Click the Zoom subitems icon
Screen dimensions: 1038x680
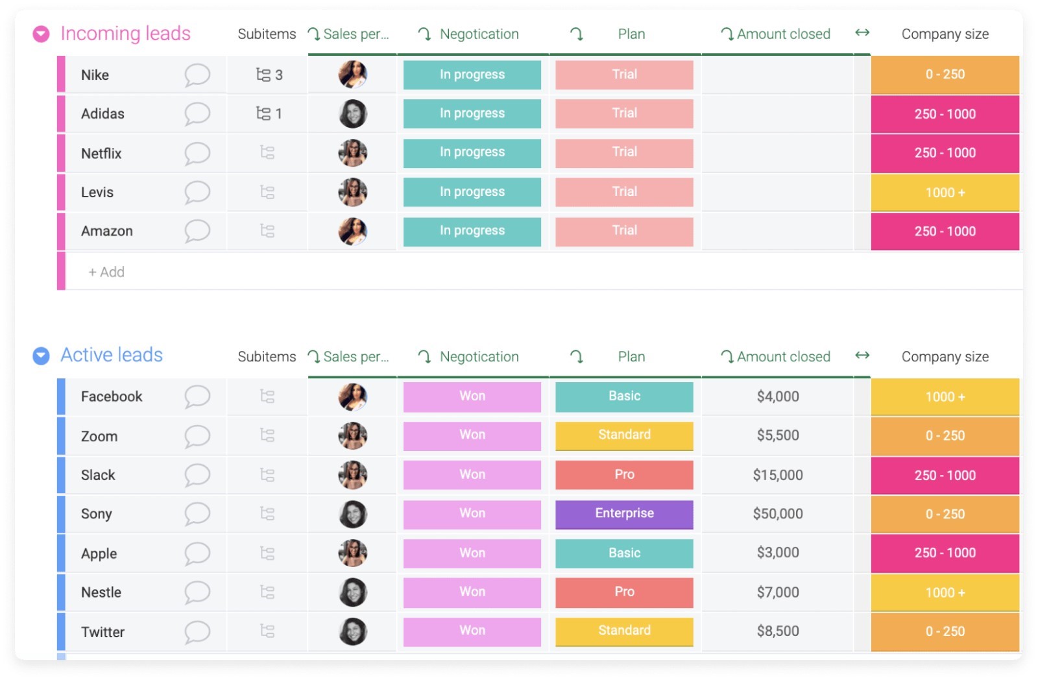pyautogui.click(x=267, y=435)
